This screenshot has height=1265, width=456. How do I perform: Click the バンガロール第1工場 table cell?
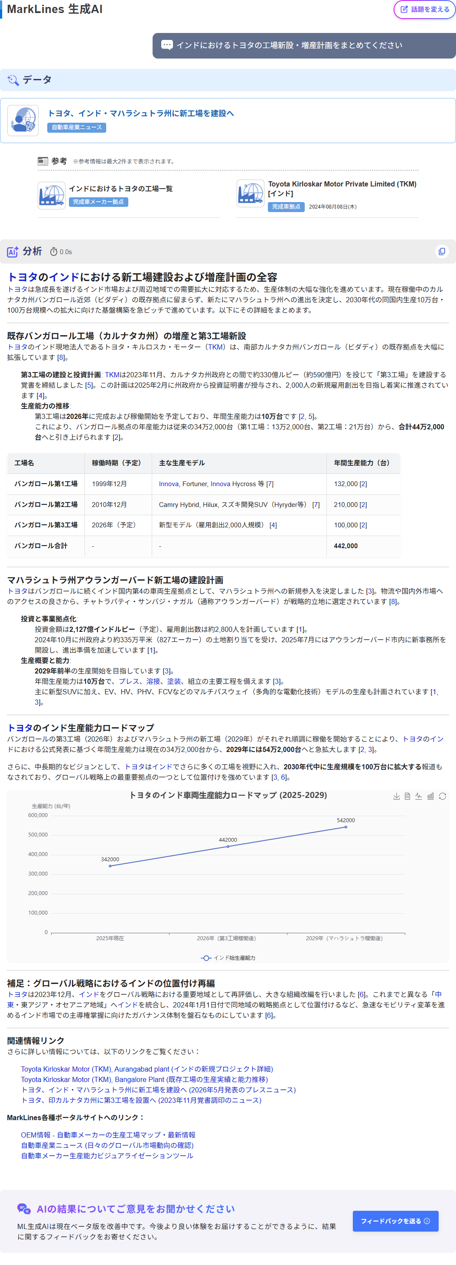pyautogui.click(x=46, y=484)
